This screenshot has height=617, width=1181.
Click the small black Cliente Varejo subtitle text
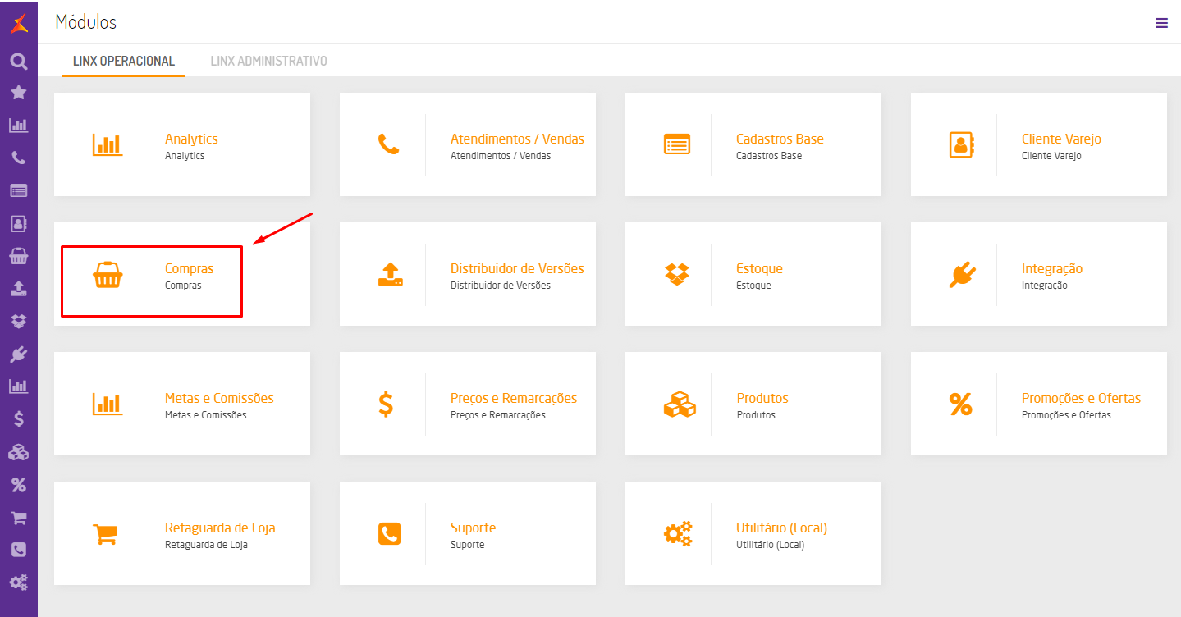(1051, 156)
